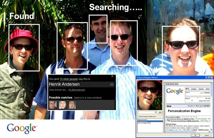Click the Record Navigation Wizard title icon
Screen dimensions: 214x138
point(137,78)
